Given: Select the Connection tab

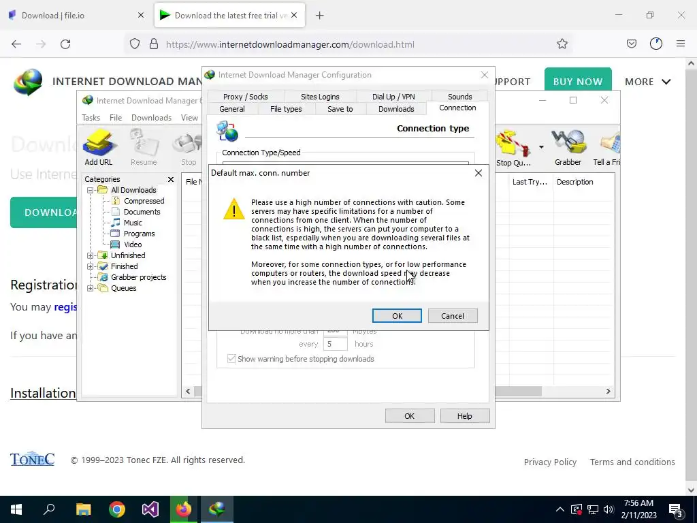Looking at the screenshot, I should 457,108.
